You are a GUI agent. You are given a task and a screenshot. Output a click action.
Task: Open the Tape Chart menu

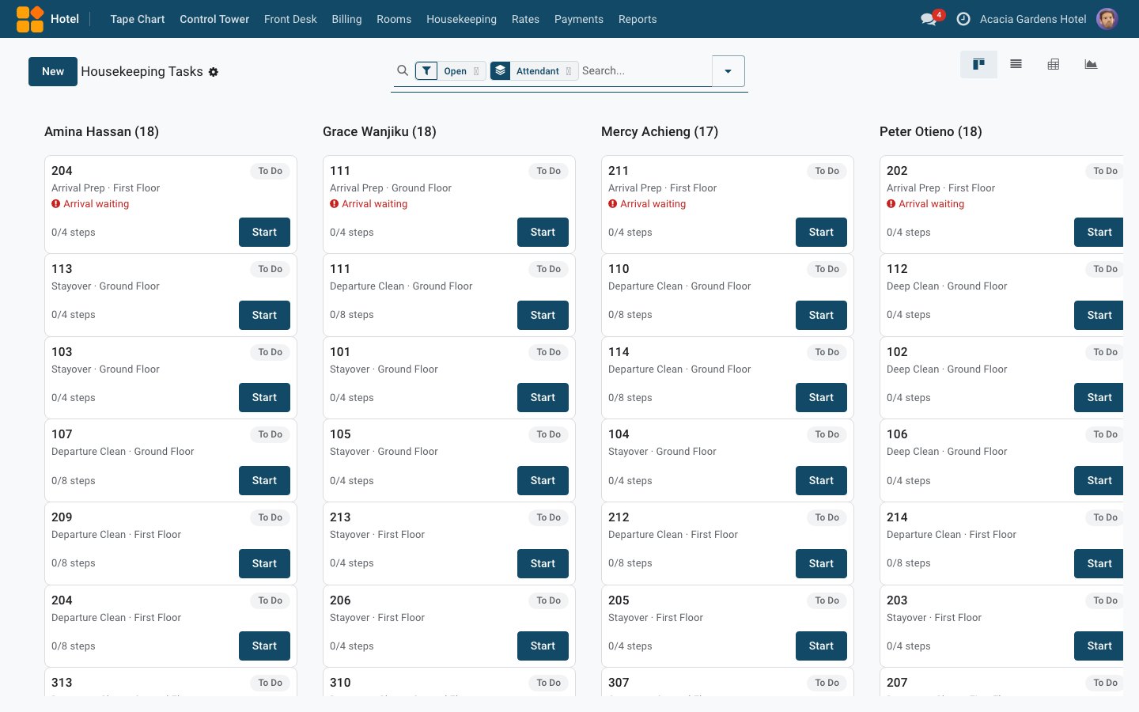click(138, 19)
